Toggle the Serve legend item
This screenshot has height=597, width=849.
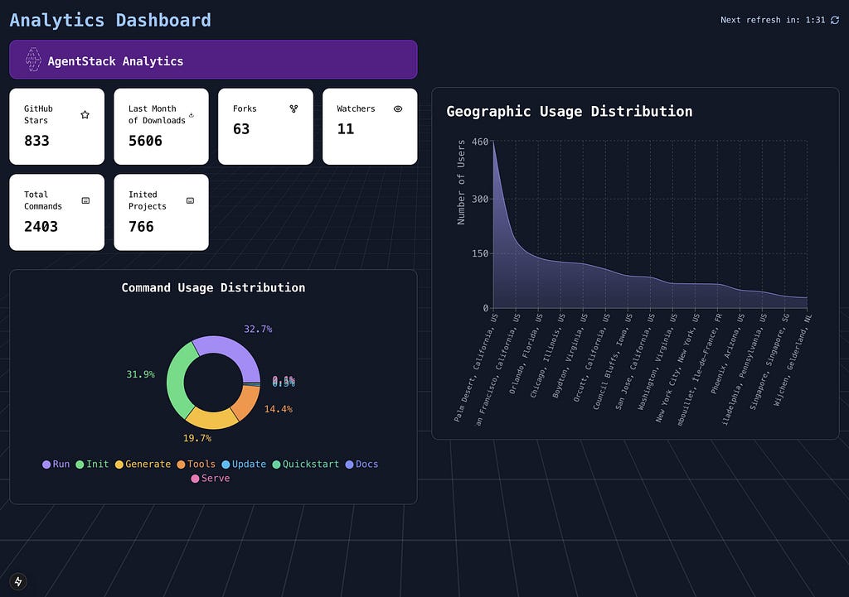pos(211,478)
